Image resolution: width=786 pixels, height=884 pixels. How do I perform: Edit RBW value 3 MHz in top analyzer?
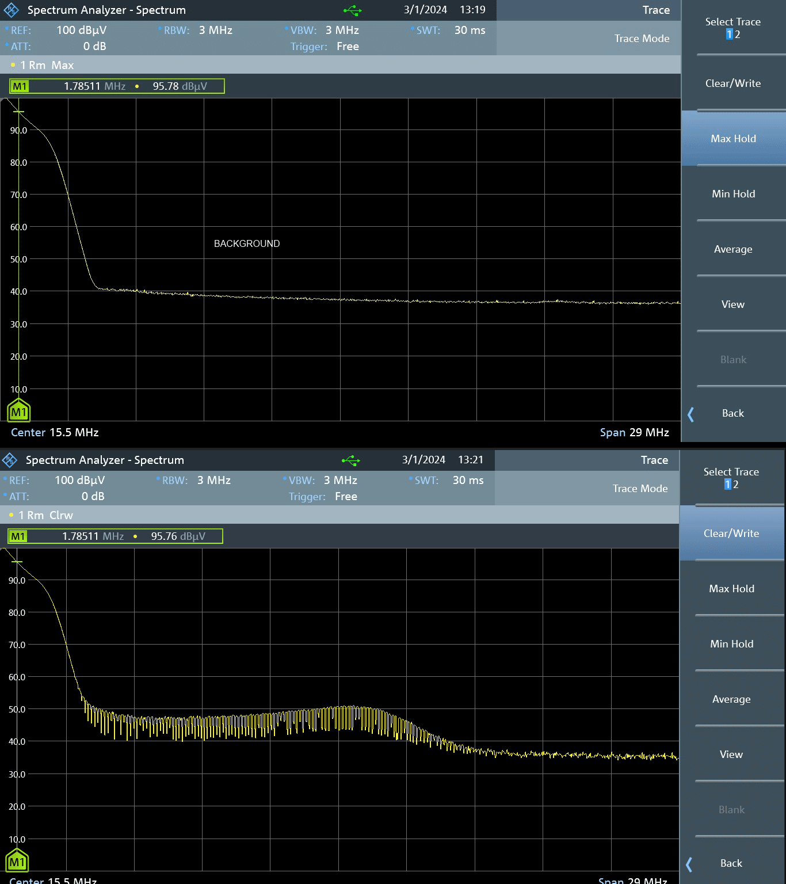[x=216, y=31]
